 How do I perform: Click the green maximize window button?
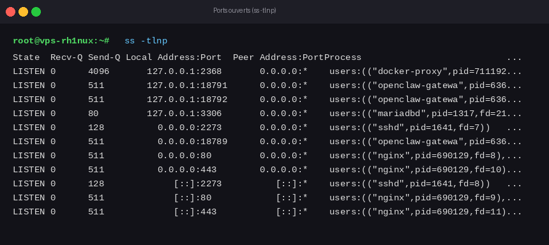click(36, 12)
